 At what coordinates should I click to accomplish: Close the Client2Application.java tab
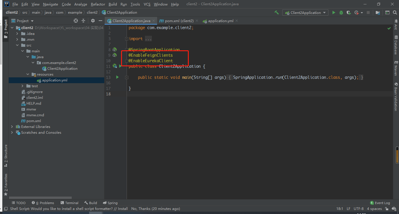[153, 21]
